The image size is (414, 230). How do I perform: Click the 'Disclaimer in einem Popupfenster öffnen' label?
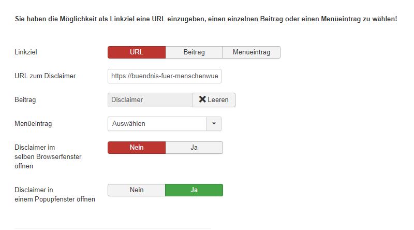click(x=54, y=194)
